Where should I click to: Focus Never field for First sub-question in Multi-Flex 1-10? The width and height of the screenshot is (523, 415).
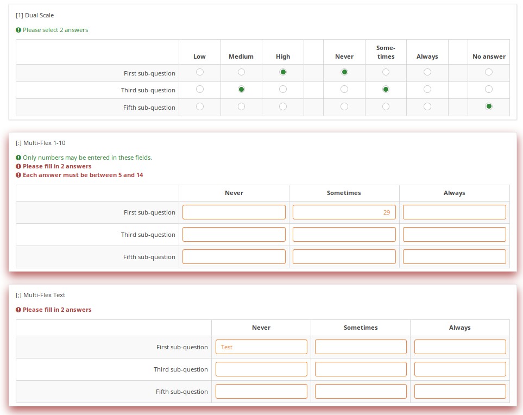pos(234,212)
